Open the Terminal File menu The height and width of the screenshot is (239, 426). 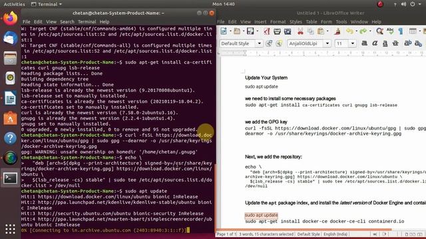pyautogui.click(x=27, y=22)
